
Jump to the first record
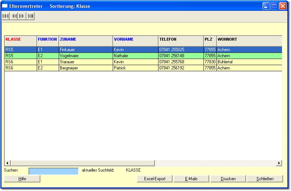tap(6, 16)
